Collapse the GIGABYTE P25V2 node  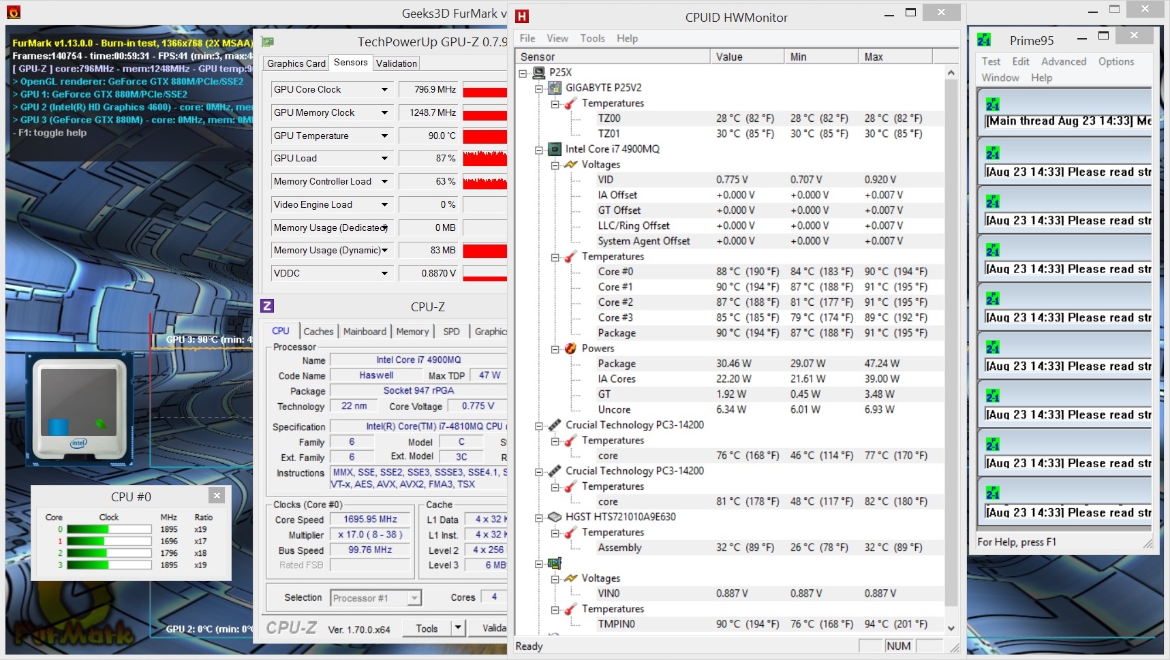539,88
